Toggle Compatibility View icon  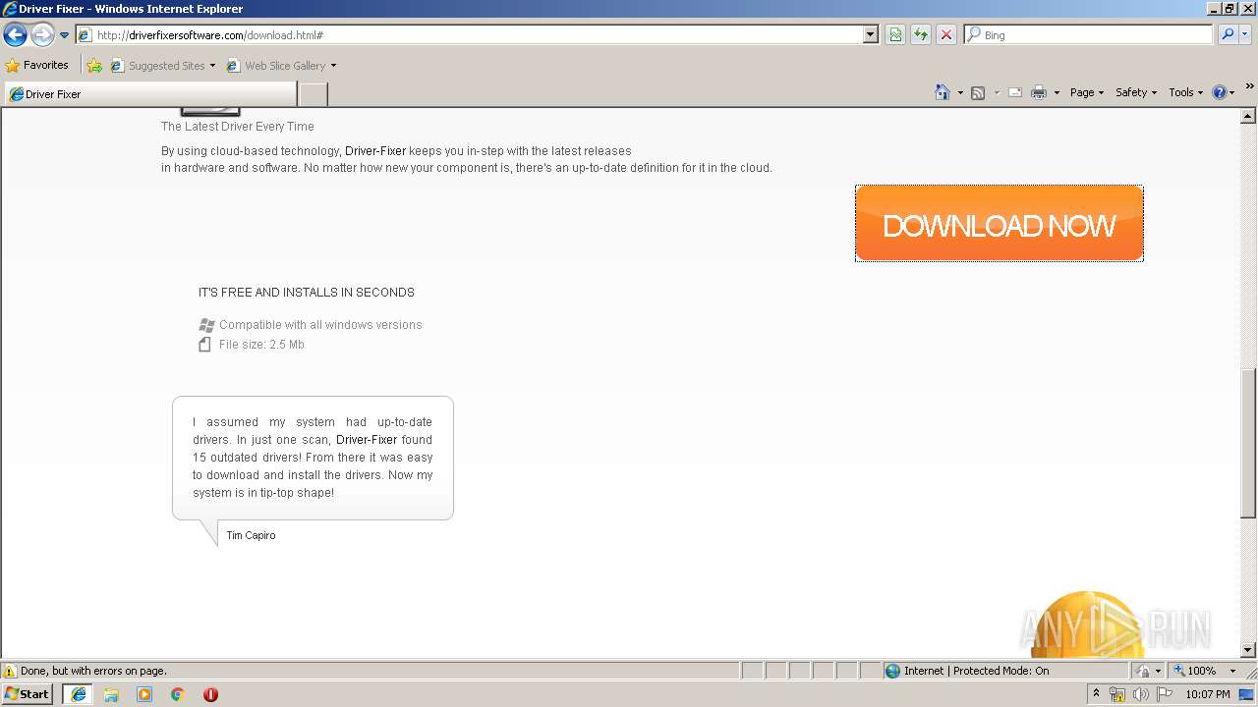coord(895,35)
